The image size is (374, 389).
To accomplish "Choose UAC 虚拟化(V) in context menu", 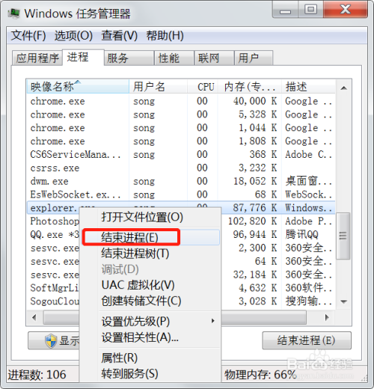I will click(150, 285).
